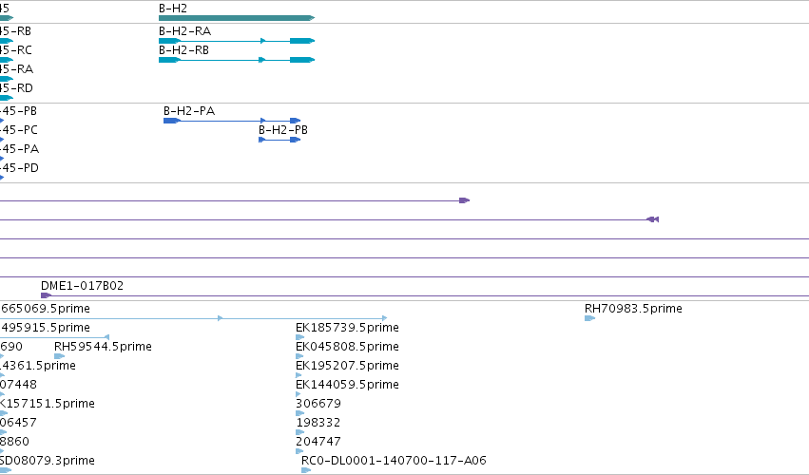The height and width of the screenshot is (475, 809).
Task: Select the EK185739.5prime EST arrow glyph
Action: click(299, 337)
